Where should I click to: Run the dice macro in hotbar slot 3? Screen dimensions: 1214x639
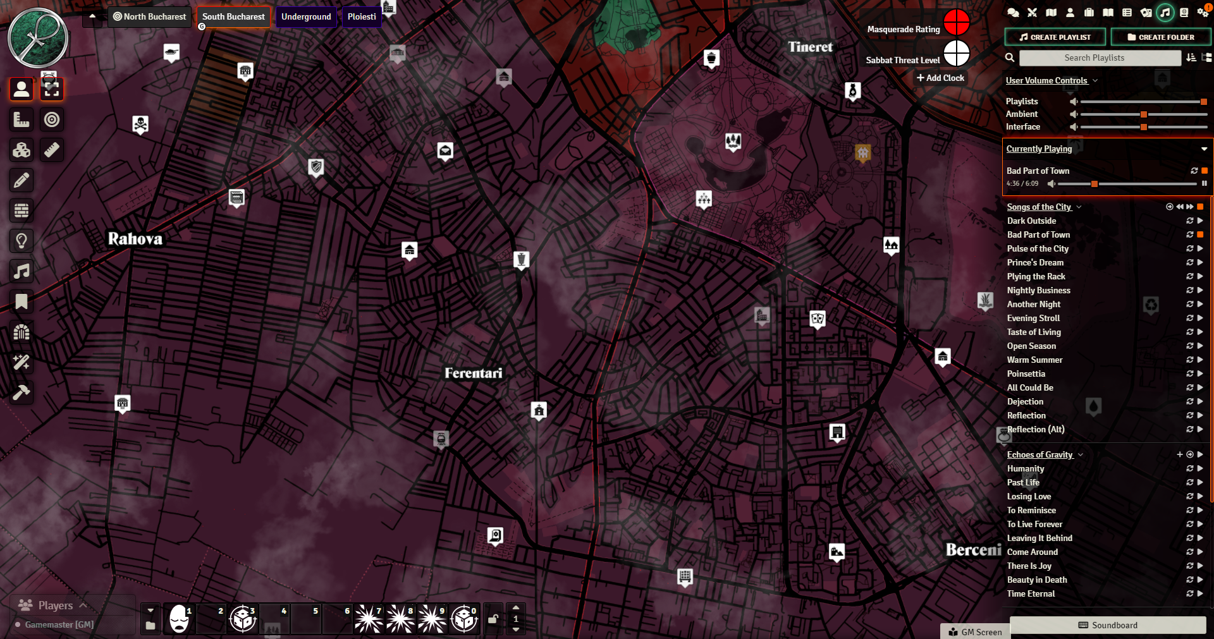tap(243, 619)
